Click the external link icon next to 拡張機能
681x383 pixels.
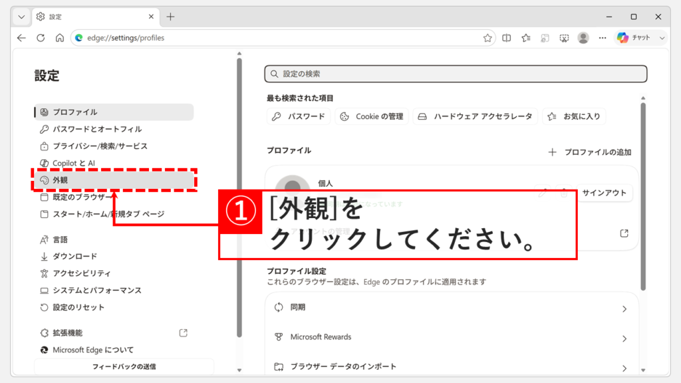coord(184,333)
